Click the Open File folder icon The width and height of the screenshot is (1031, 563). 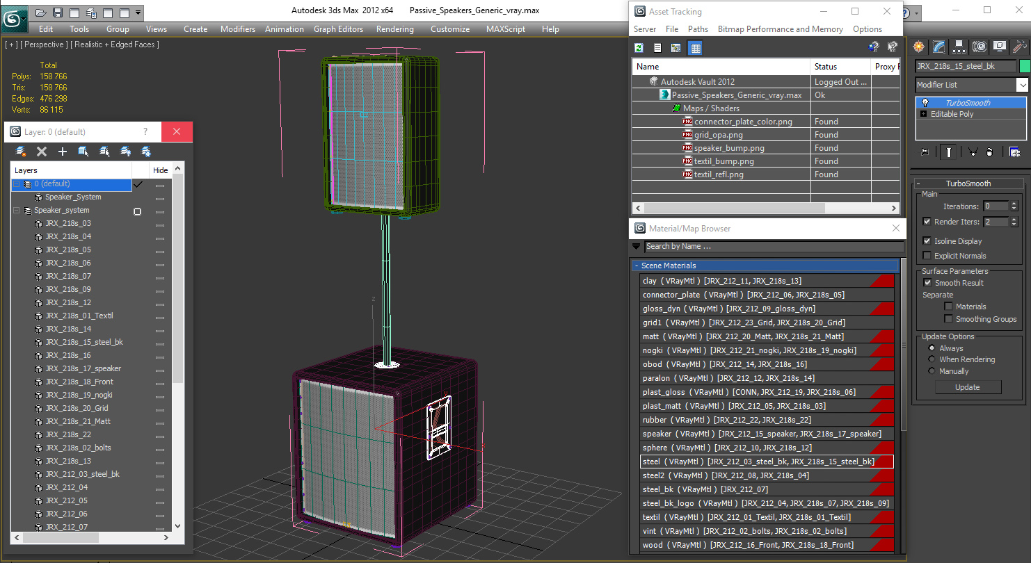pyautogui.click(x=41, y=13)
